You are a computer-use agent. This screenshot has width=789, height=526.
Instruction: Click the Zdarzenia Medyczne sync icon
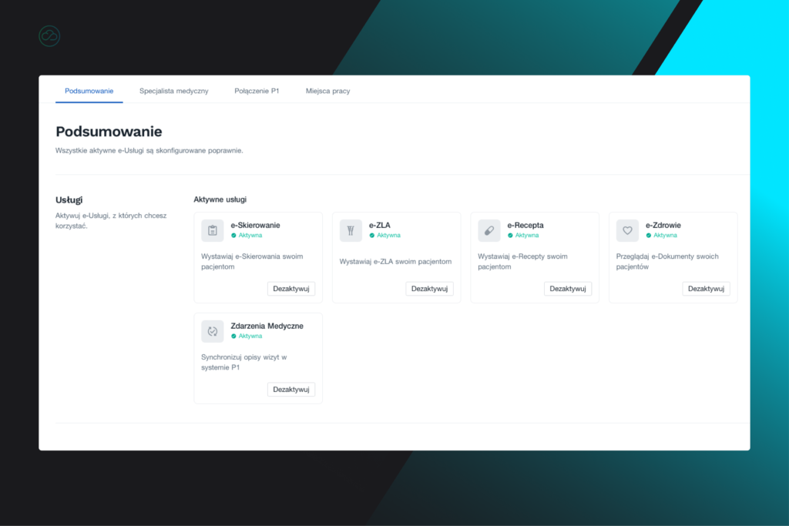pos(213,331)
